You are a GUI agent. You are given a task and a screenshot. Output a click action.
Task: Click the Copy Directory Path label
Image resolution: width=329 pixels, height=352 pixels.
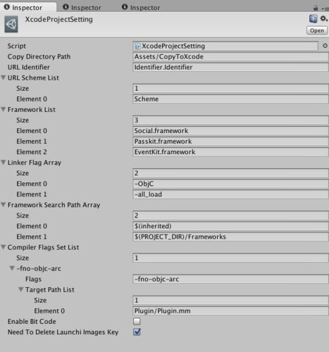click(x=39, y=56)
